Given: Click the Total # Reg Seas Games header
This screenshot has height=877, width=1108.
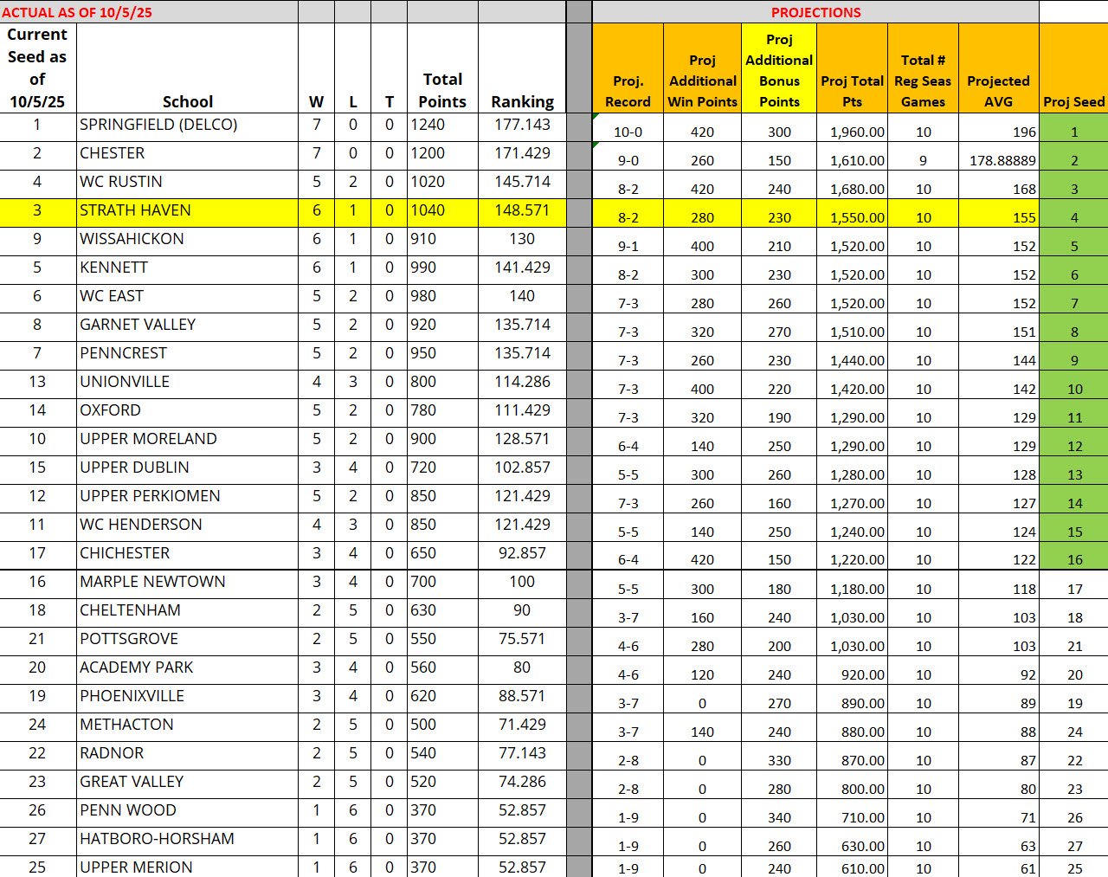Looking at the screenshot, I should tap(923, 81).
